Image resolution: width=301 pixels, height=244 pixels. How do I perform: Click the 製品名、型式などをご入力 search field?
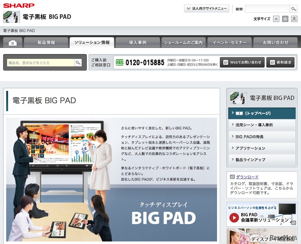(41, 63)
